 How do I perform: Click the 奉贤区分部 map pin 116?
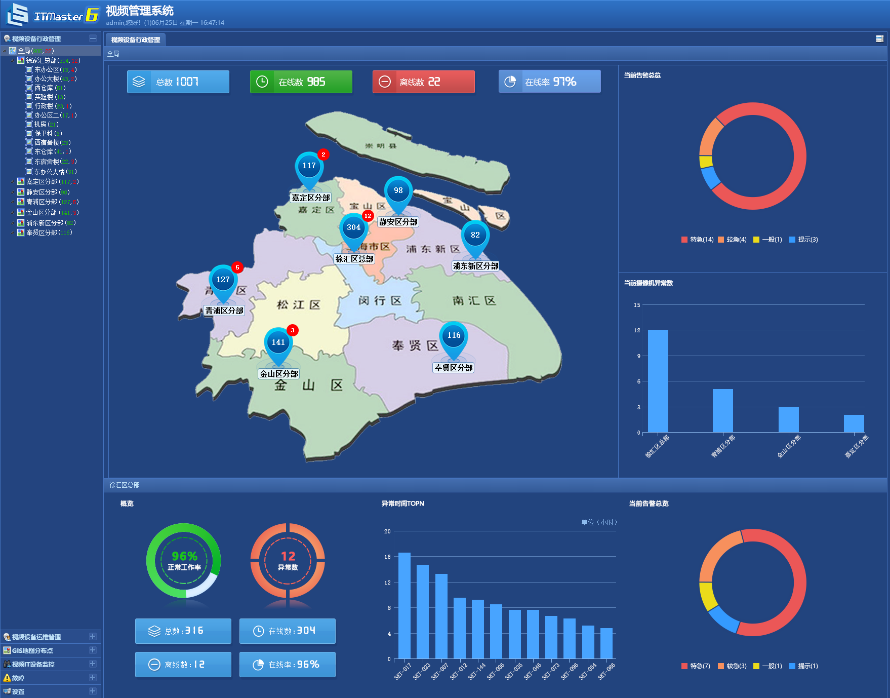pos(454,339)
